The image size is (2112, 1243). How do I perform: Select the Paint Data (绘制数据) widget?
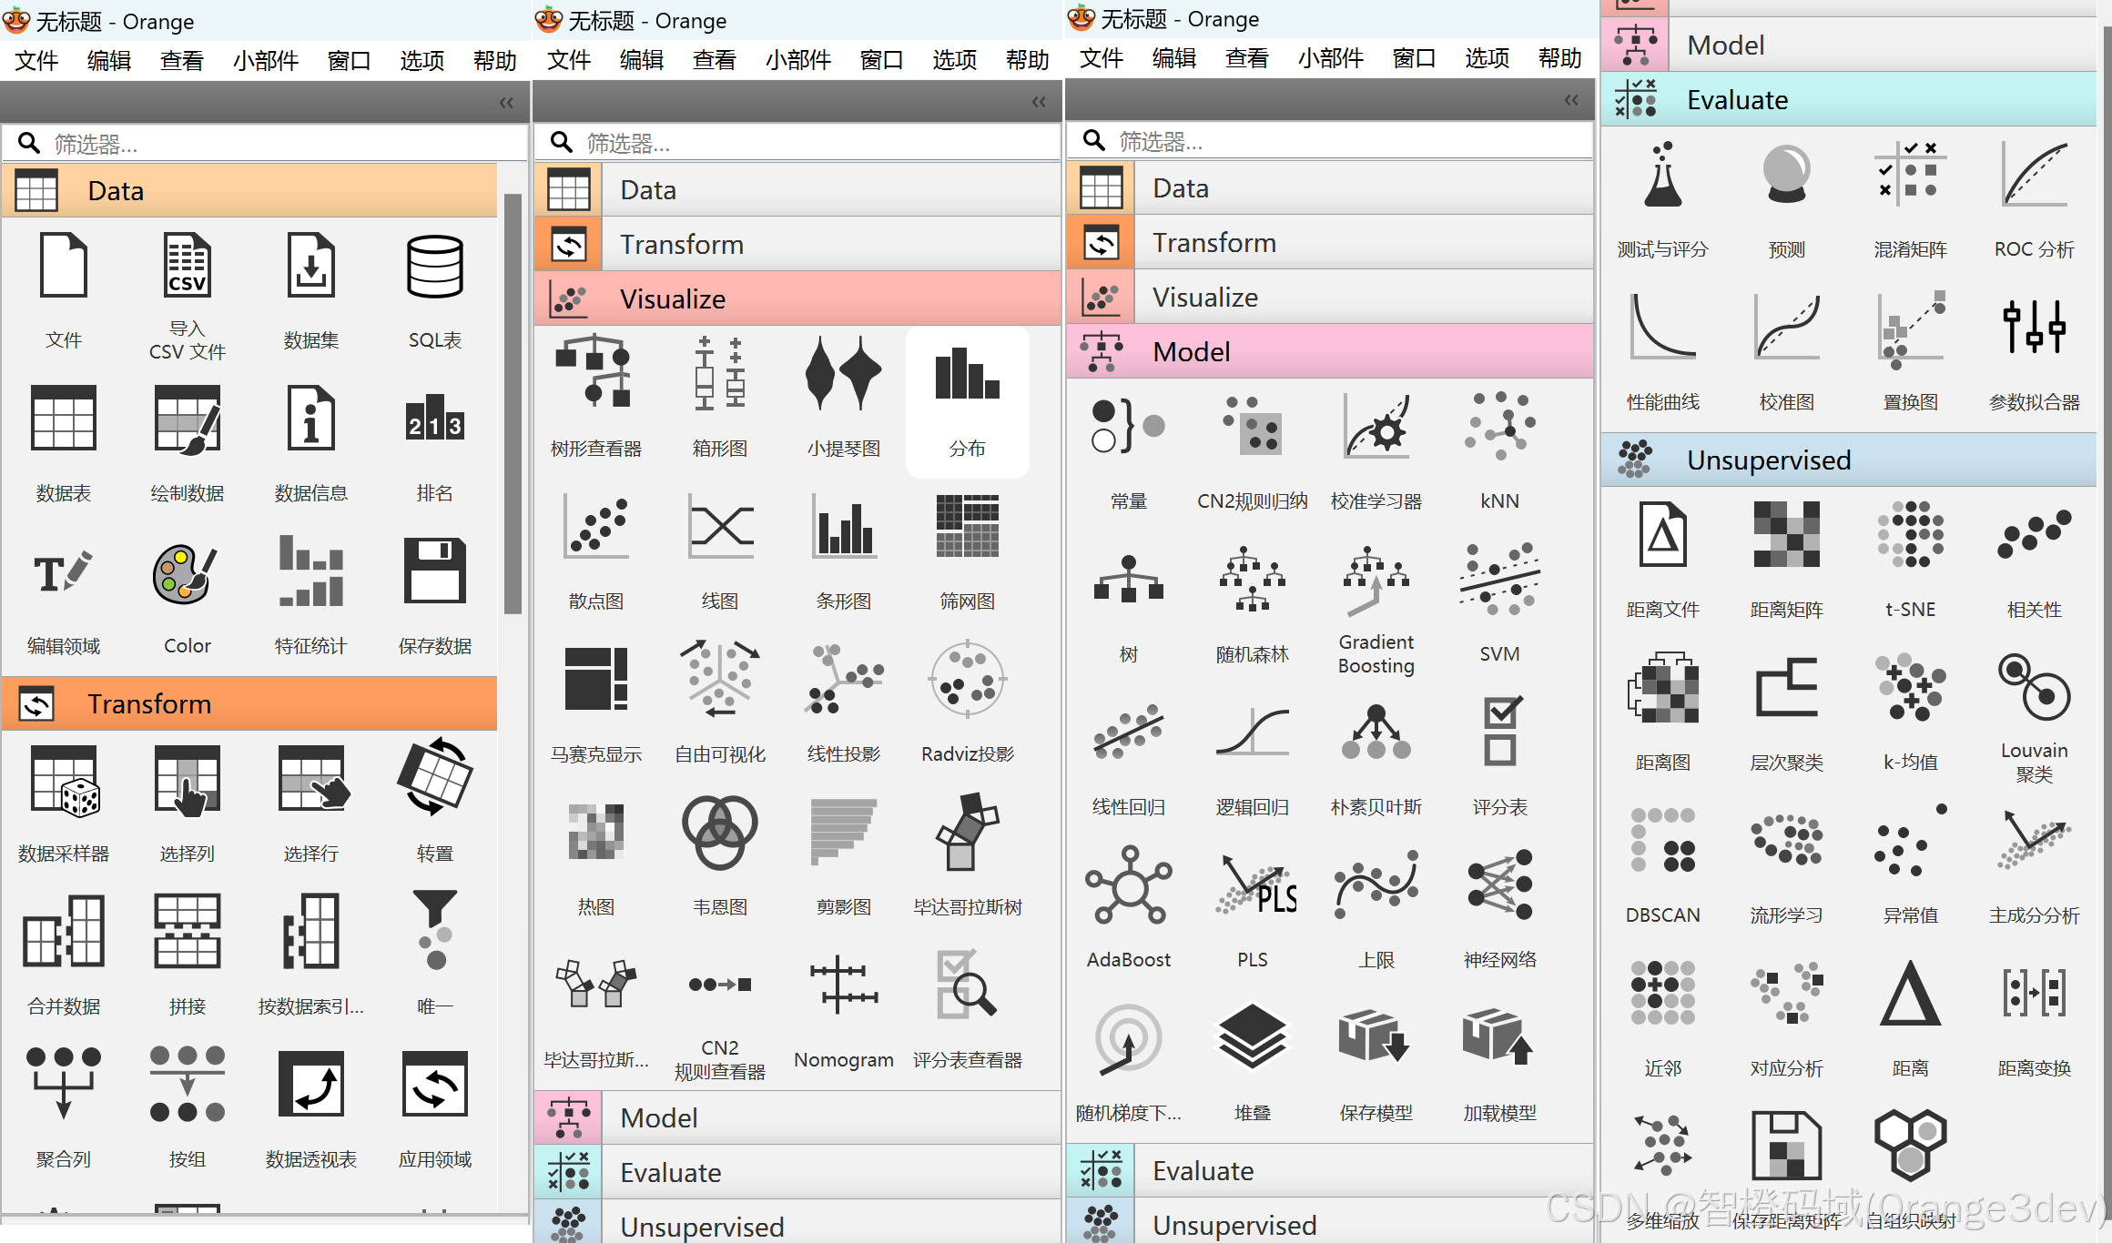(x=187, y=420)
